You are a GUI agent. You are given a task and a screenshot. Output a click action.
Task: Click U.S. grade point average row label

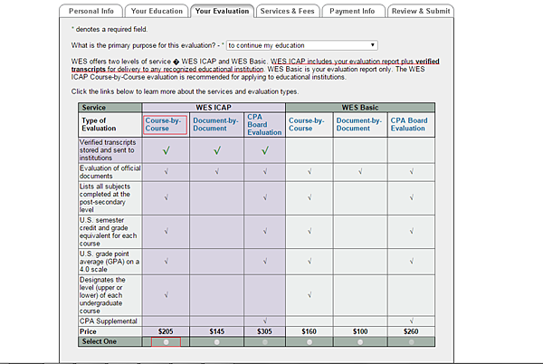[x=110, y=262]
